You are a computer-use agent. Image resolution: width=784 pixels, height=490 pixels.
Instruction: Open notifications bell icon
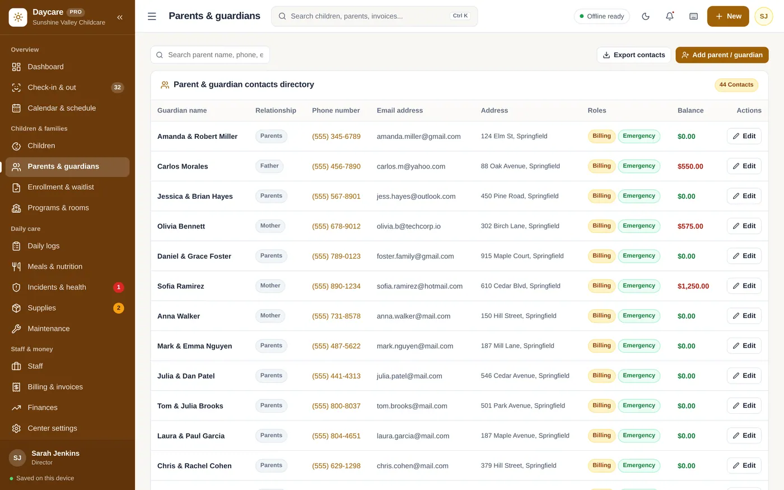[670, 16]
